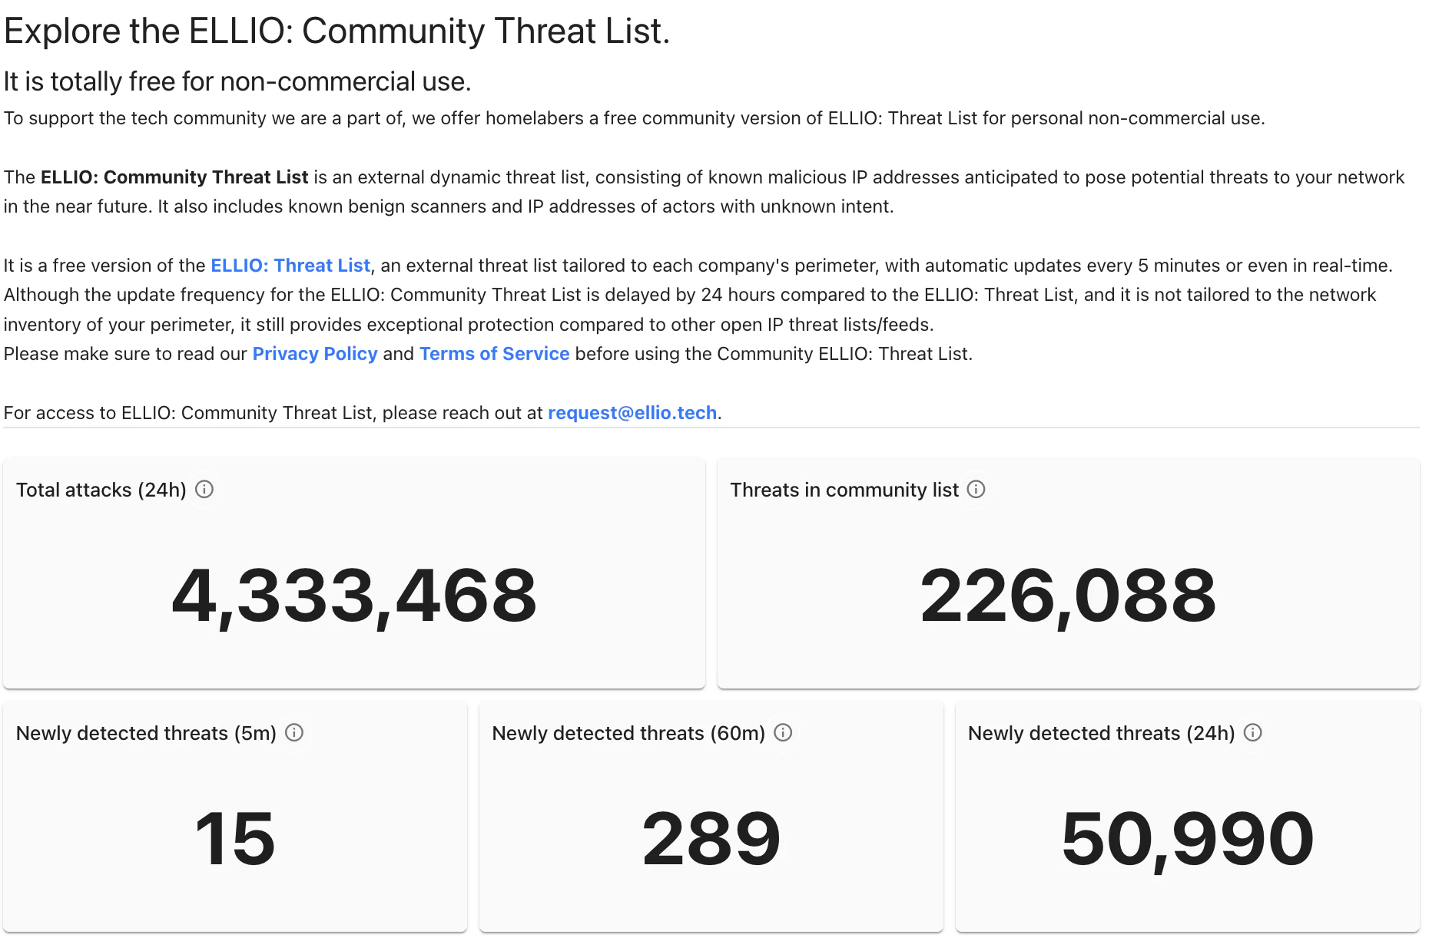
Task: Open info icon for Newly detected threats (60m)
Action: pyautogui.click(x=783, y=733)
